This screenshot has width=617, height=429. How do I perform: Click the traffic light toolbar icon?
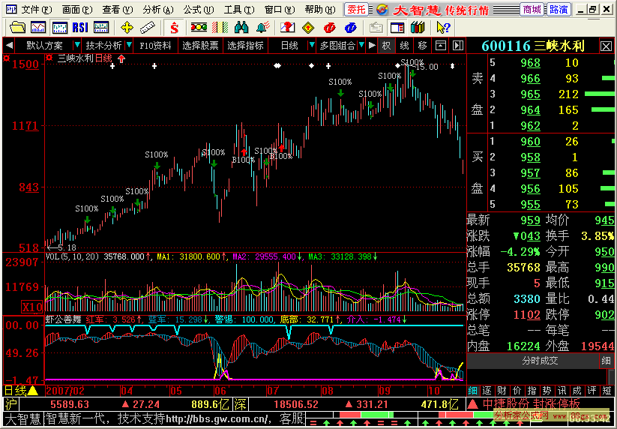199,28
